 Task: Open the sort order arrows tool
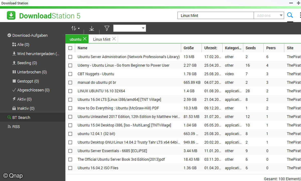(x=75, y=28)
